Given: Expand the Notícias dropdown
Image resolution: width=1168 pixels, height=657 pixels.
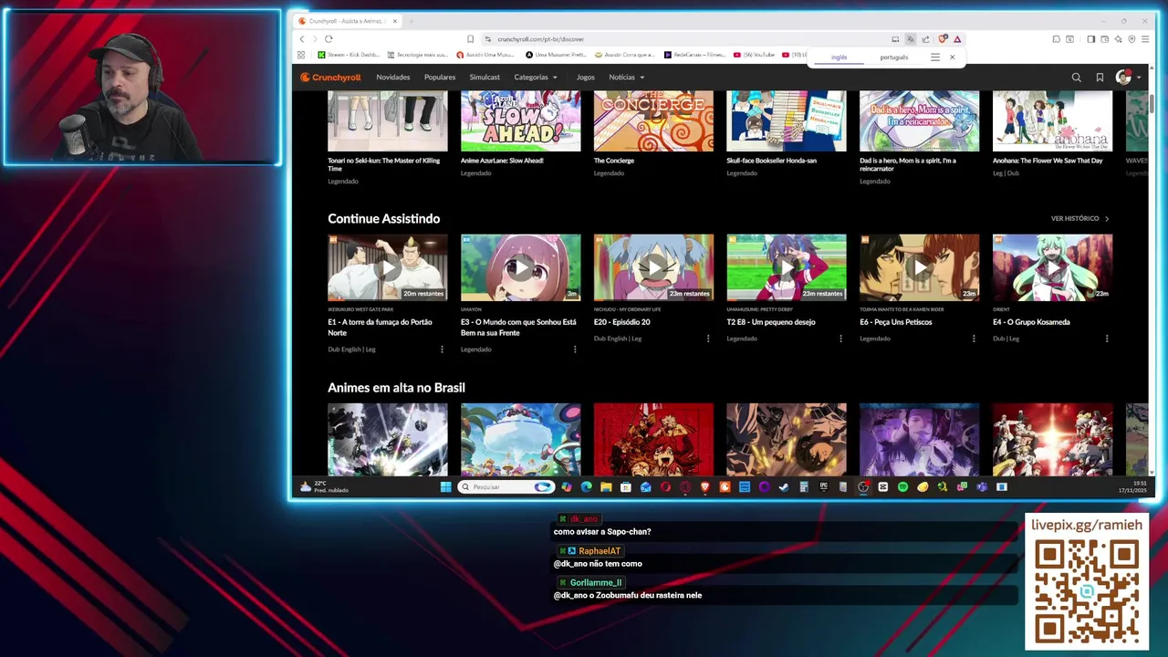Looking at the screenshot, I should 627,78.
